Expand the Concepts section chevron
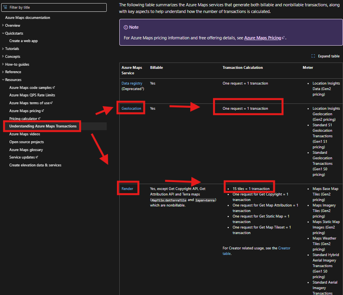The height and width of the screenshot is (295, 343). 3,56
